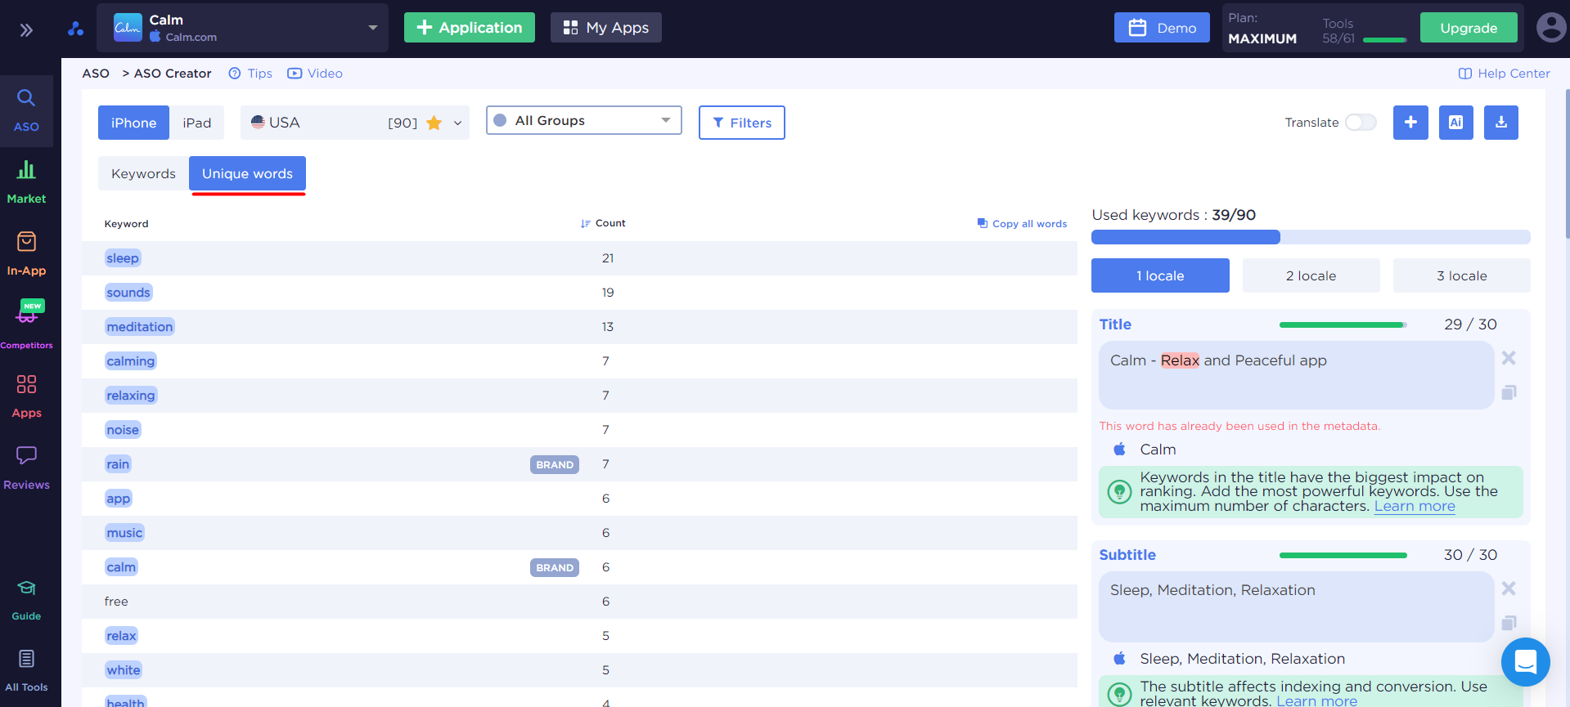Screen dimensions: 1570x707
Task: Expand the Calm app selector dropdown
Action: click(373, 28)
